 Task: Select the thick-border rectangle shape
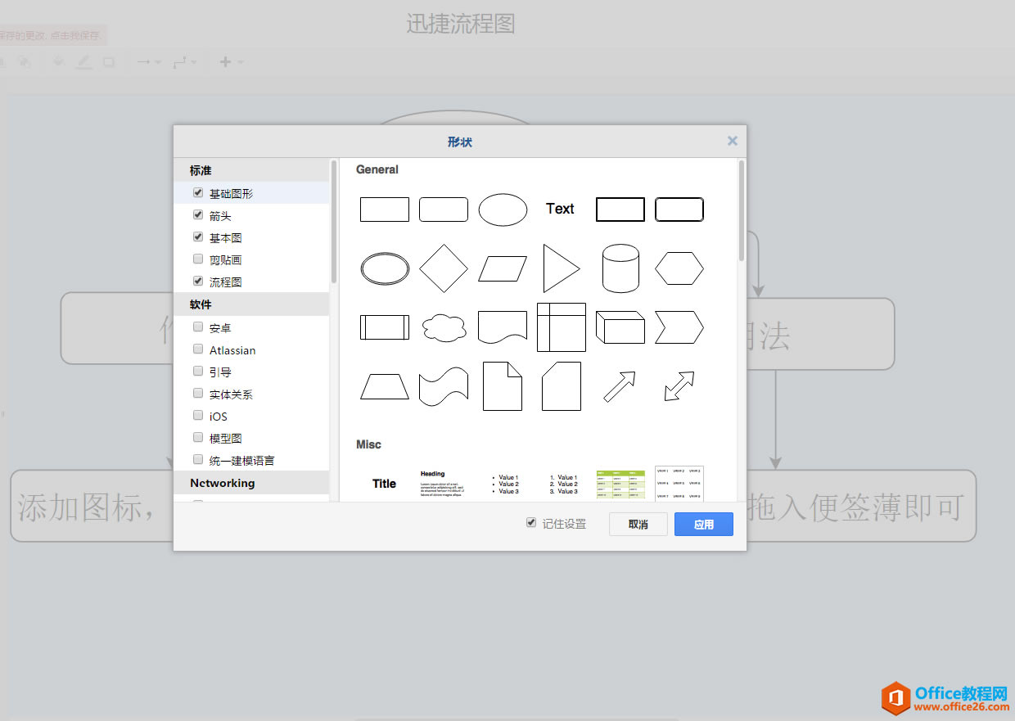click(620, 209)
